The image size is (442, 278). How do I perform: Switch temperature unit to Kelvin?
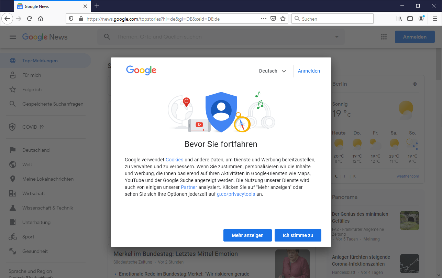click(354, 176)
